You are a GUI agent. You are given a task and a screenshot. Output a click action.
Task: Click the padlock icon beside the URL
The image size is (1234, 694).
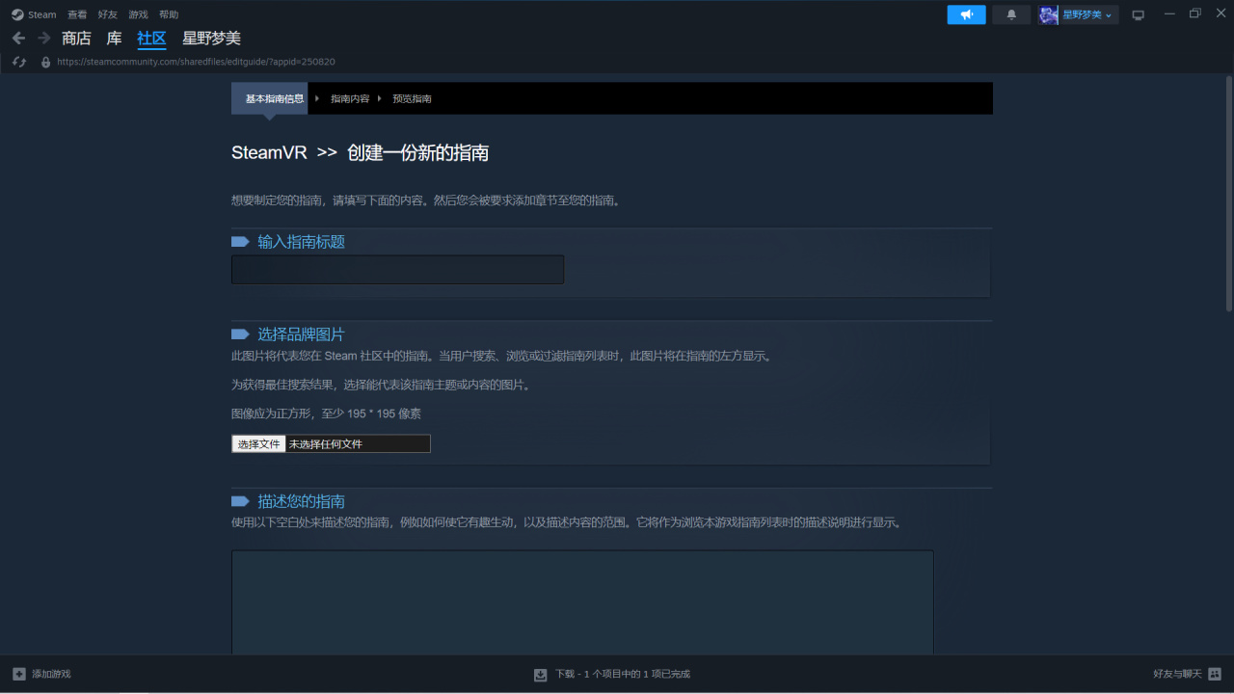pos(45,62)
